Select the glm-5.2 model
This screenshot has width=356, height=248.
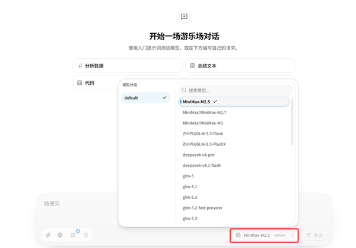pyautogui.click(x=234, y=197)
